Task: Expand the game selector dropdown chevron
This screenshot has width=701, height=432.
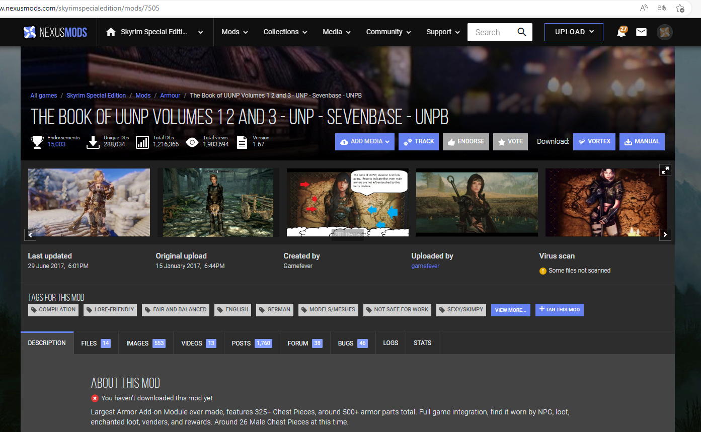Action: [x=201, y=32]
